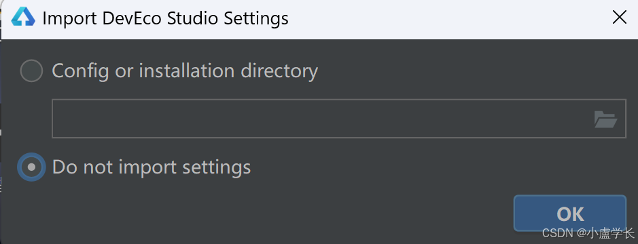The image size is (638, 244).
Task: Select the Do not import settings radio button
Action: tap(31, 167)
